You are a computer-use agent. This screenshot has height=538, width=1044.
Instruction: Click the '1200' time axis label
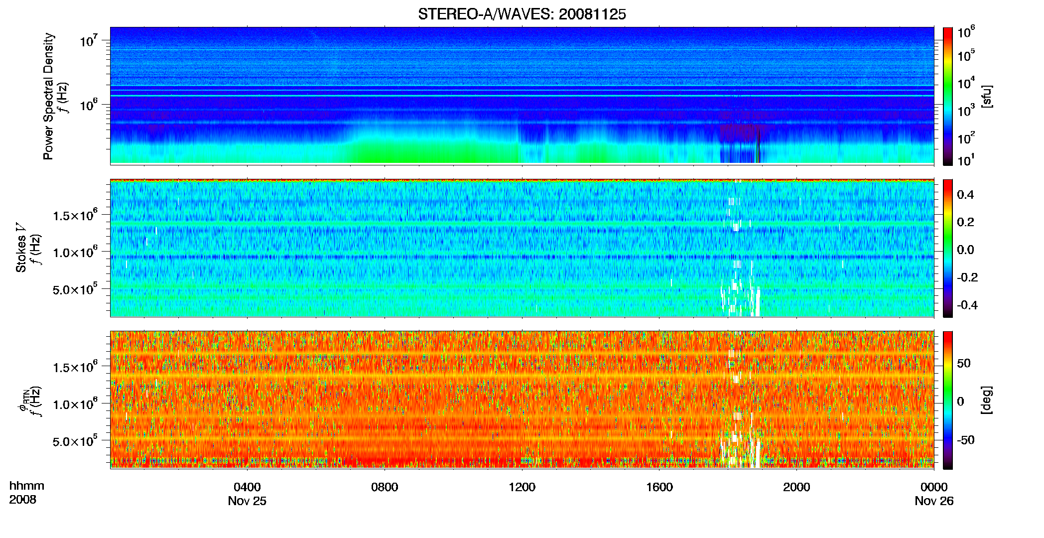(522, 487)
